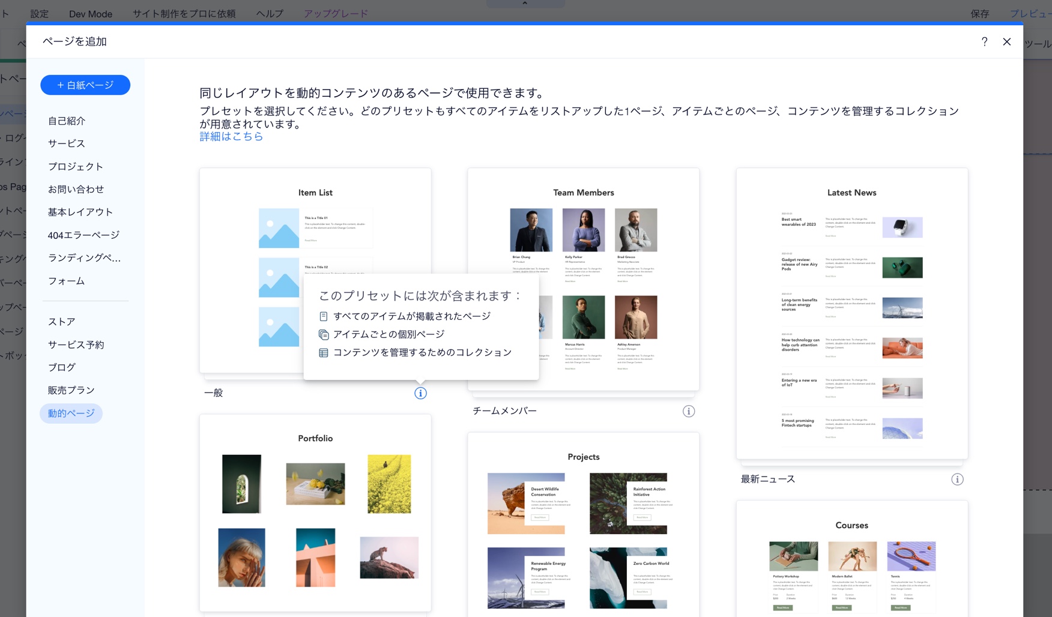This screenshot has width=1052, height=617.
Task: Switch to Dev Mode
Action: pos(90,13)
